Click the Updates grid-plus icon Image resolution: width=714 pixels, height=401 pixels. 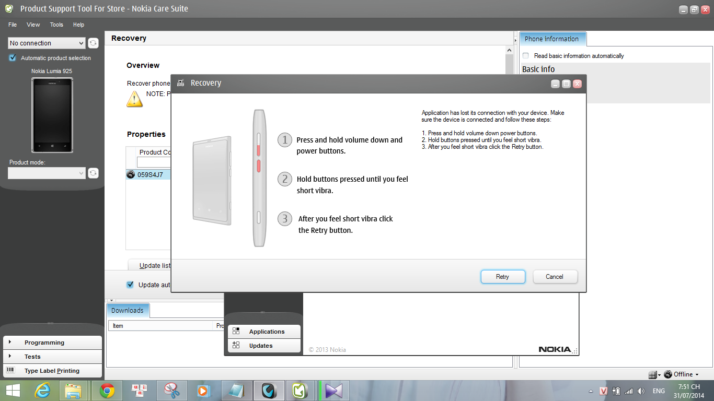tap(236, 345)
